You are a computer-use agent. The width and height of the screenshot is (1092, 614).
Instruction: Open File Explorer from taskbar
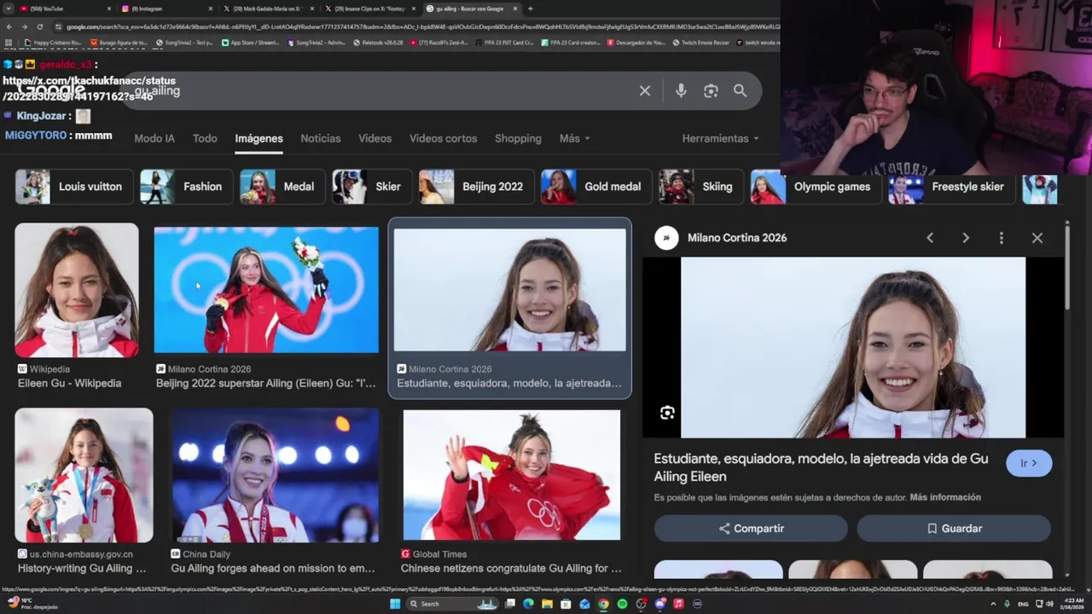547,604
